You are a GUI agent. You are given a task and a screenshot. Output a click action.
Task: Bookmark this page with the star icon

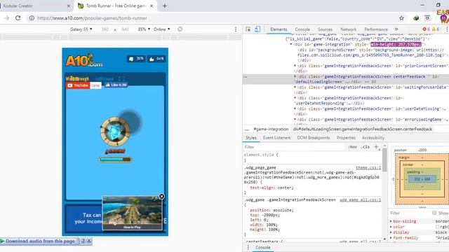[x=401, y=18]
